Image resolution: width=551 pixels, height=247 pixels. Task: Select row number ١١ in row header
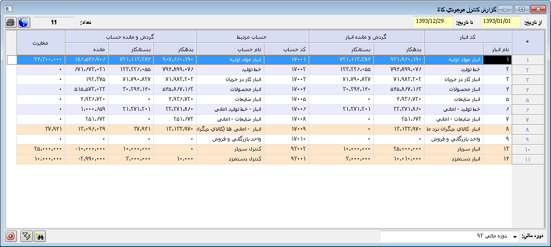(527, 160)
